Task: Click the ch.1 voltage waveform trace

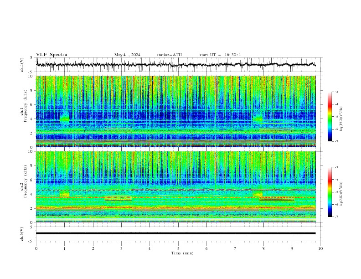Action: point(175,65)
